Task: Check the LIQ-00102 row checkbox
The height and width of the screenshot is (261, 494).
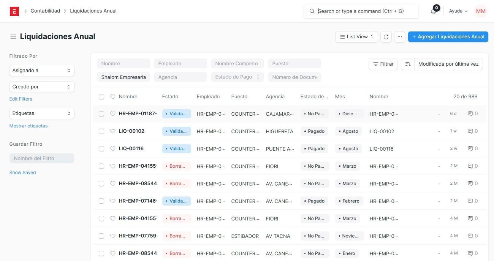Action: point(101,131)
